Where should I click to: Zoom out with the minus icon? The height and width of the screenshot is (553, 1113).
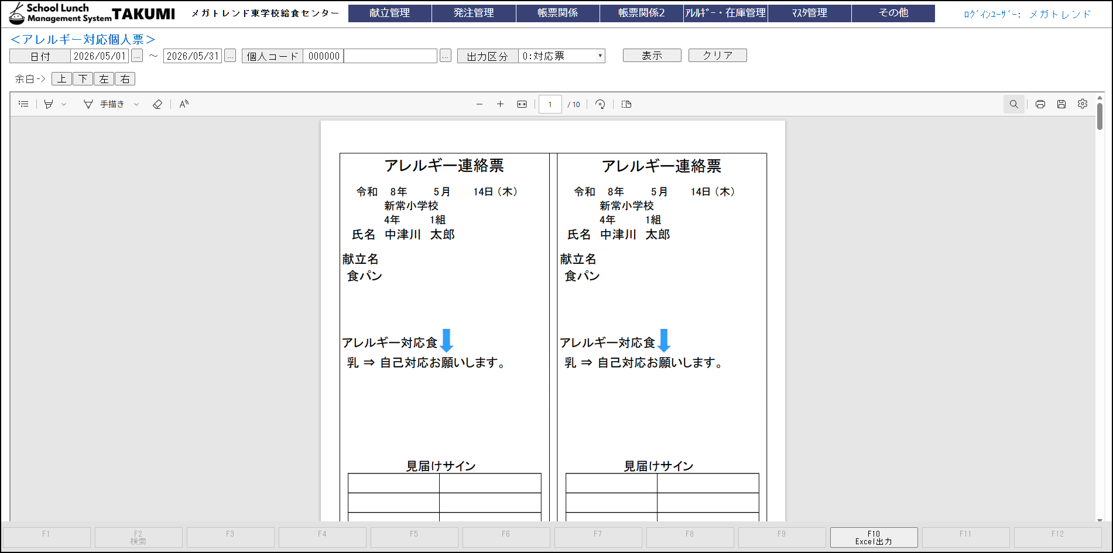tap(480, 104)
